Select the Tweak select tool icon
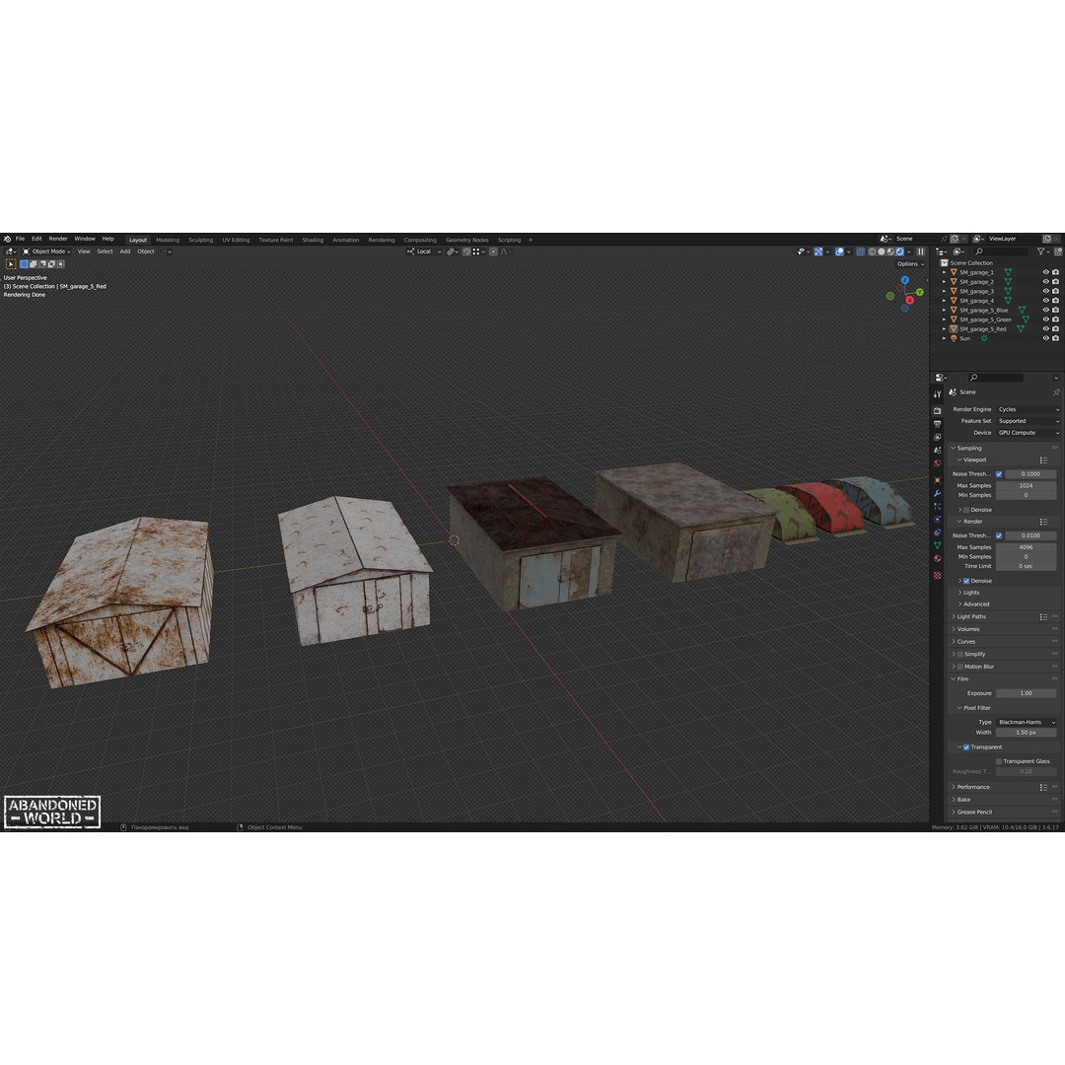 pyautogui.click(x=11, y=264)
